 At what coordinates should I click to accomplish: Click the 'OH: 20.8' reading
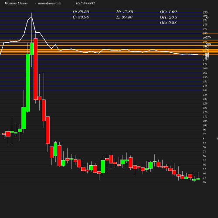pos(169,17)
